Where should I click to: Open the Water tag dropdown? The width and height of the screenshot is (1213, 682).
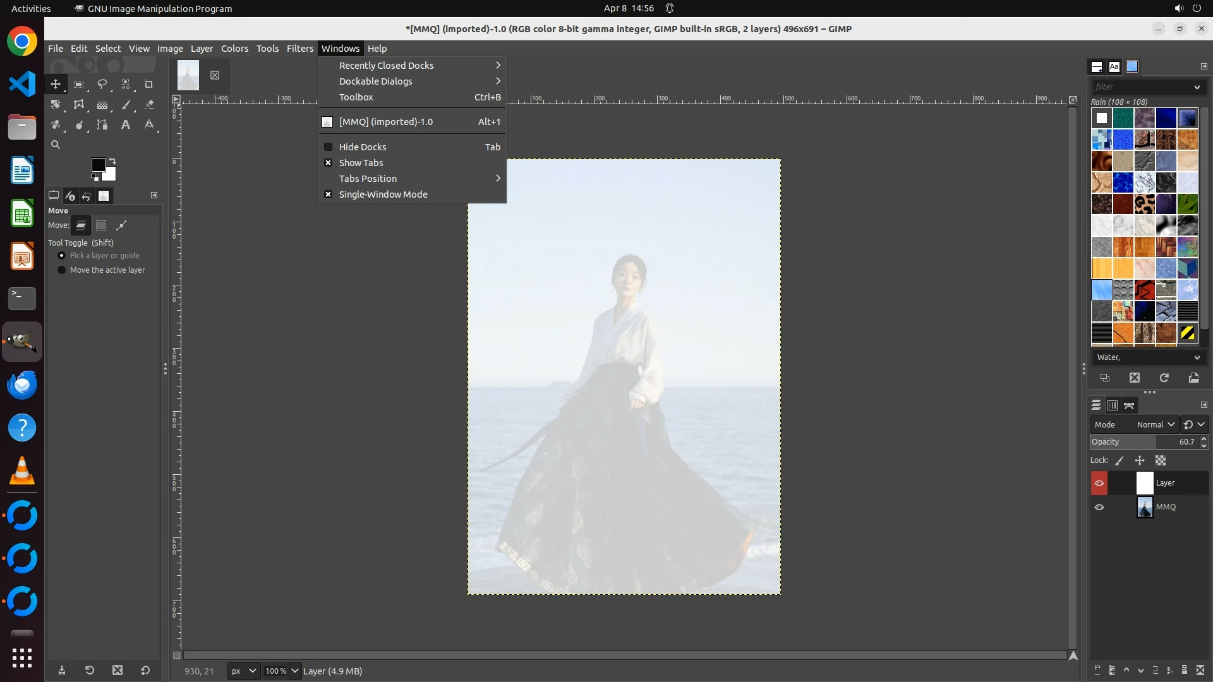1197,357
